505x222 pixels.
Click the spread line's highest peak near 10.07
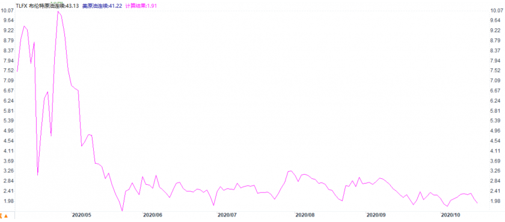tap(58, 11)
